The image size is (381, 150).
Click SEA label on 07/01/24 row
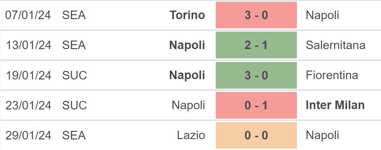click(74, 15)
